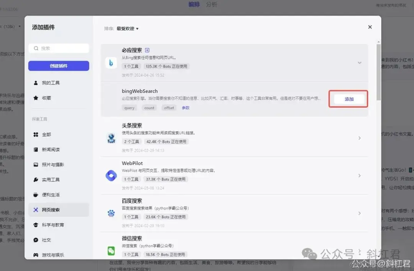This screenshot has width=414, height=271.
Task: Expand the WebPilot plugin entry
Action: 359,176
